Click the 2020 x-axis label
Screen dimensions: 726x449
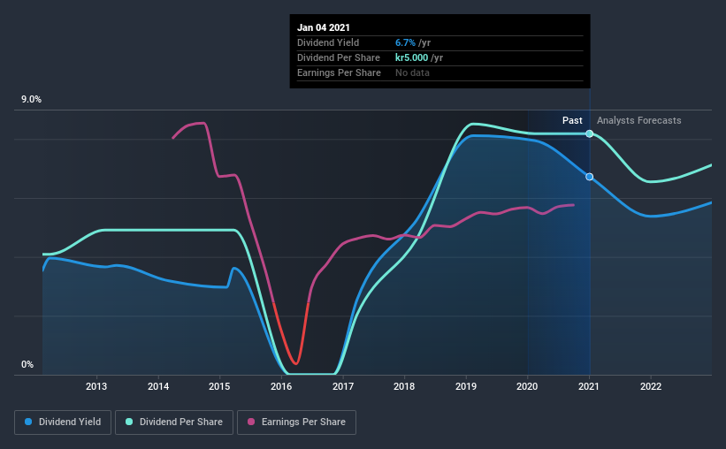[x=527, y=386]
